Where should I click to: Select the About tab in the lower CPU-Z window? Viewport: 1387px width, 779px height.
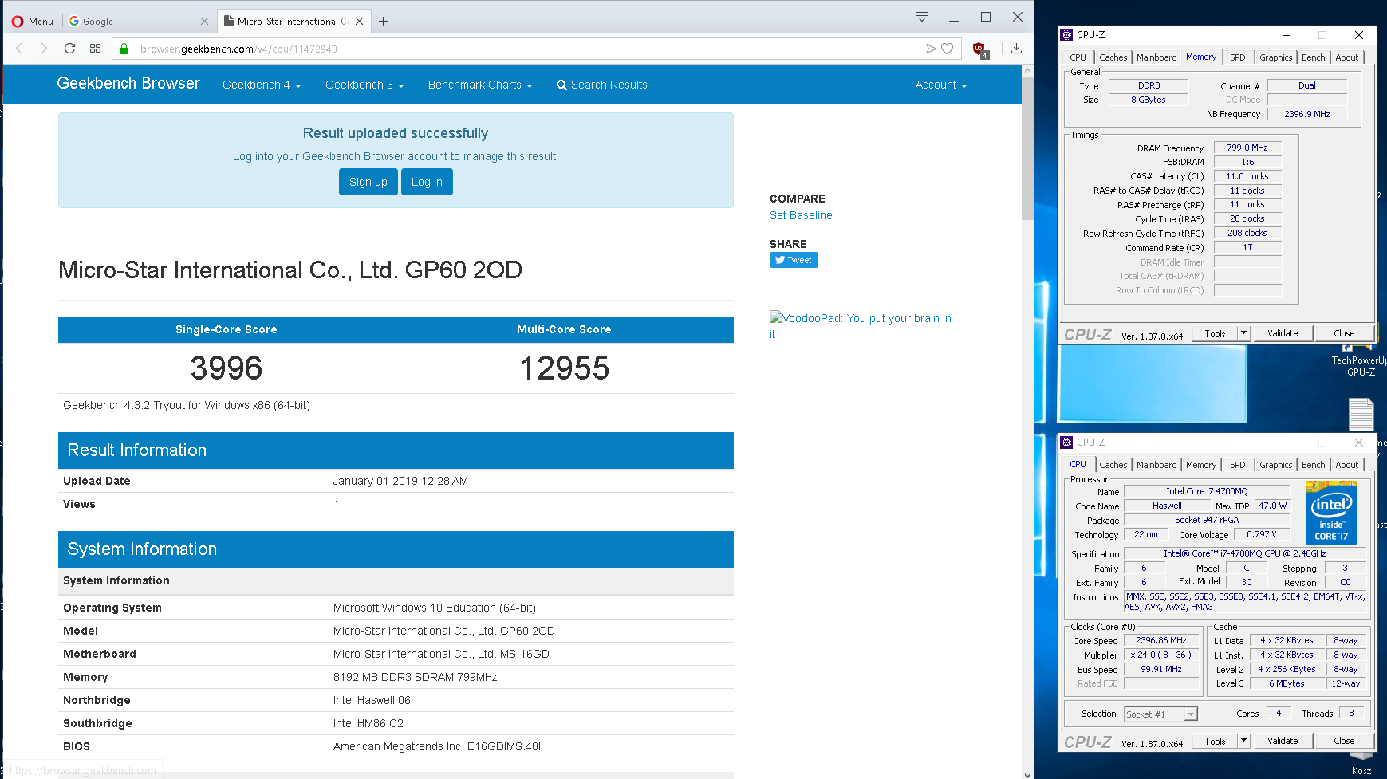1346,465
